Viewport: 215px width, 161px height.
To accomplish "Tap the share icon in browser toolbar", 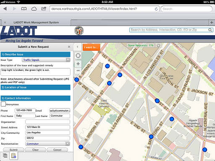I will pos(44,8).
